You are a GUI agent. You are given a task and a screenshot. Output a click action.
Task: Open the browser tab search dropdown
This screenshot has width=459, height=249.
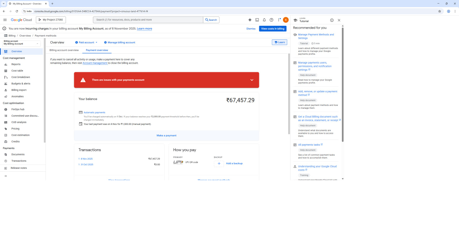tap(3, 4)
